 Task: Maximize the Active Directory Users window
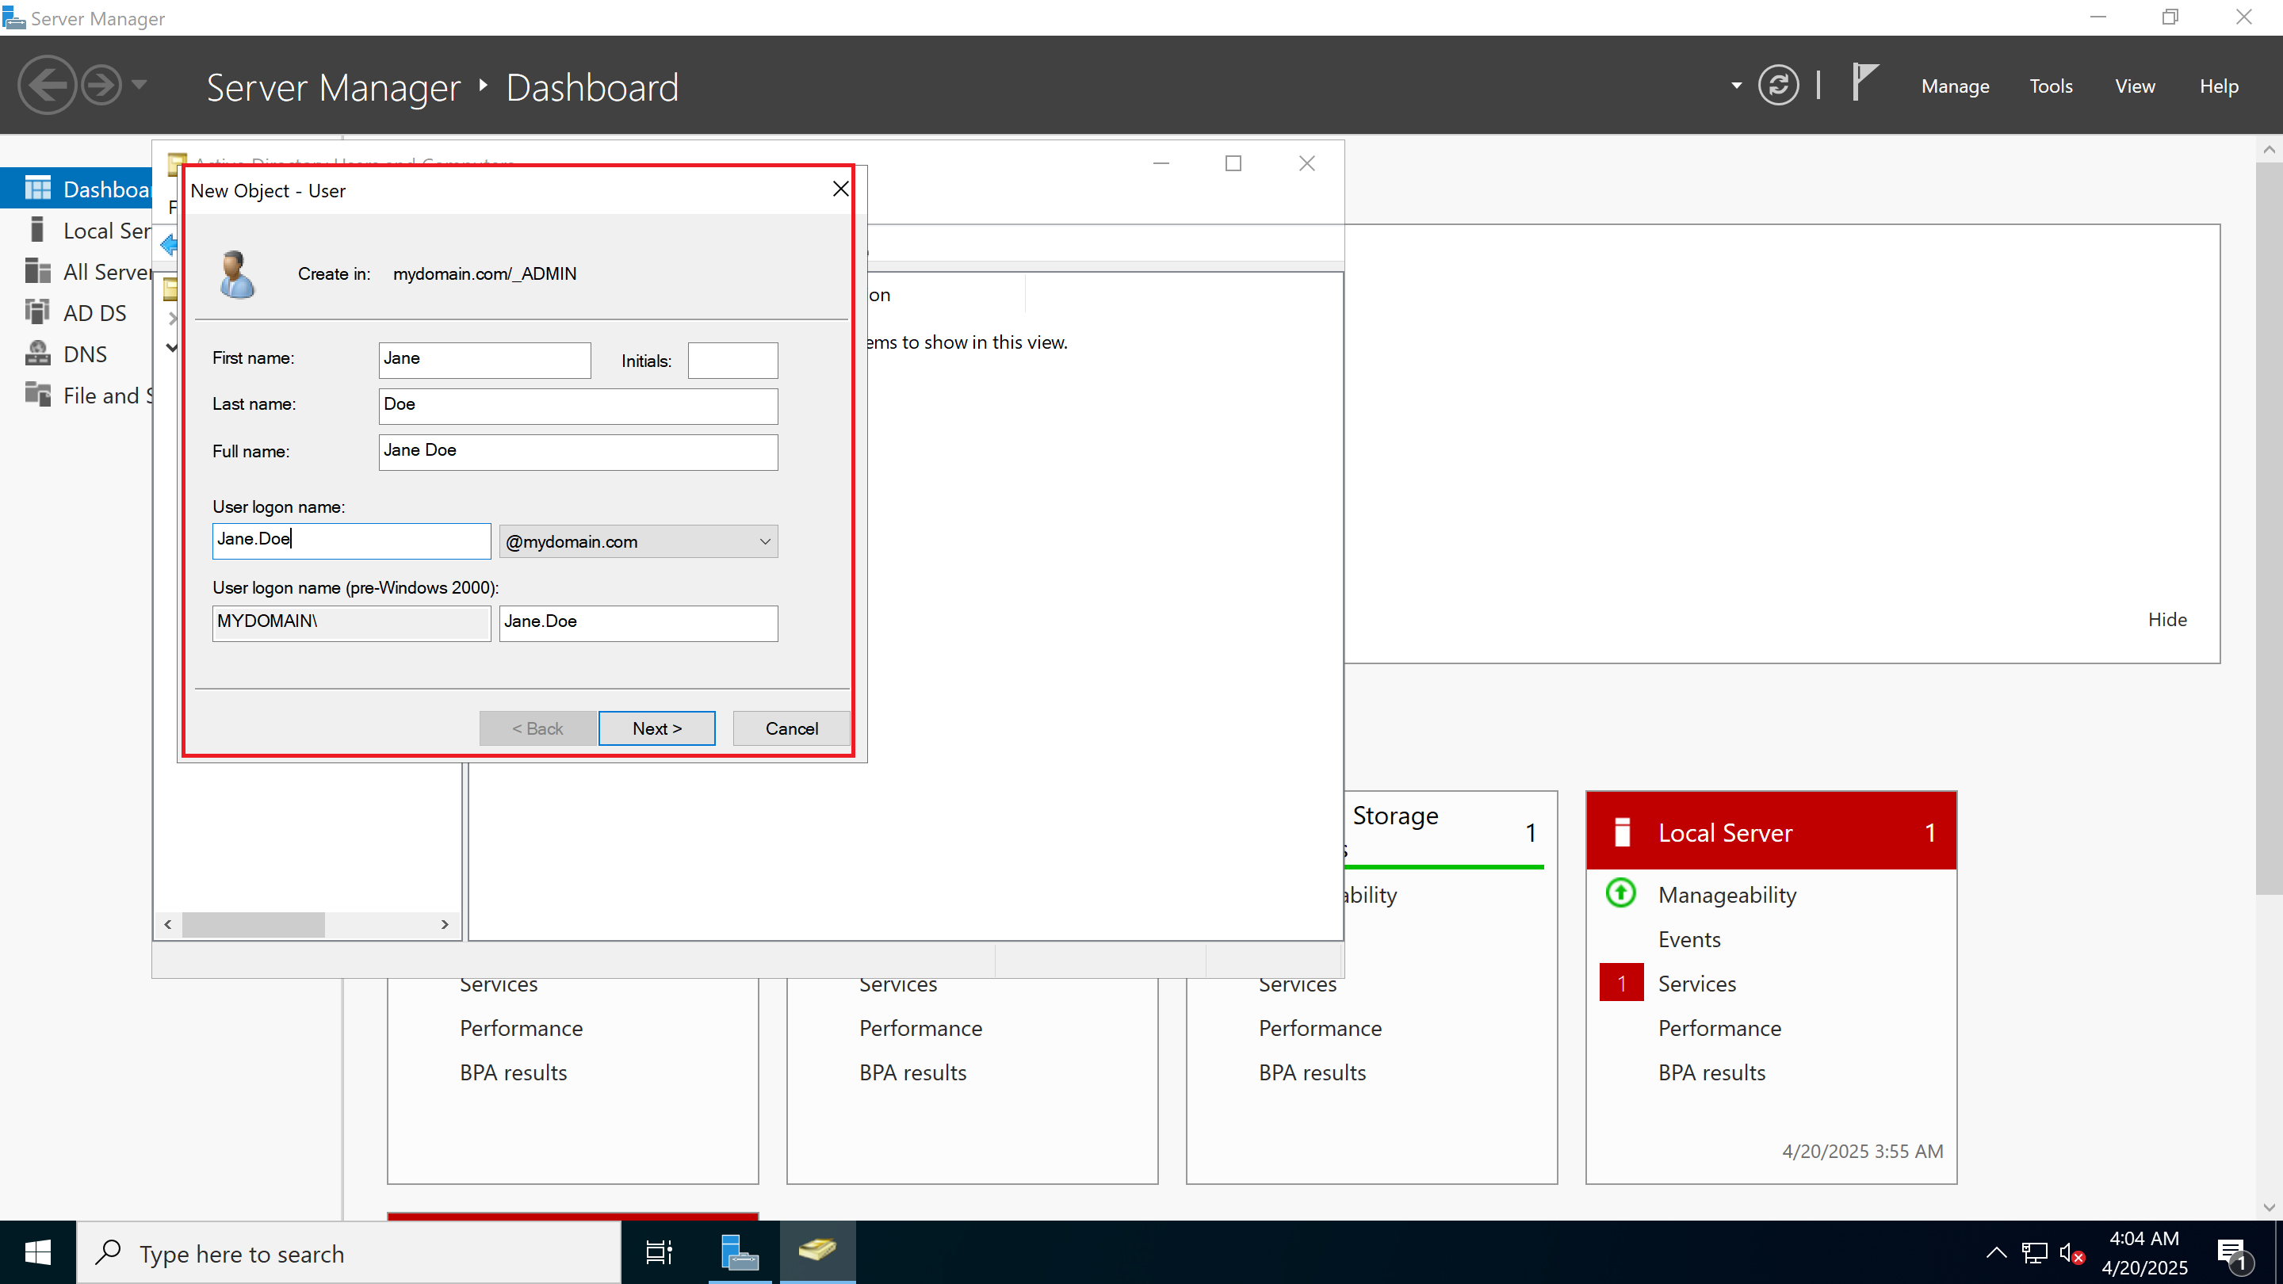[x=1233, y=163]
